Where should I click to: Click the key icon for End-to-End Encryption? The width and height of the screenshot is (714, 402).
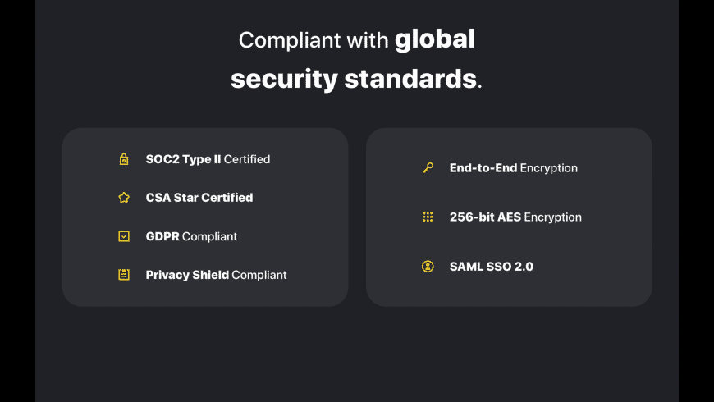coord(428,168)
